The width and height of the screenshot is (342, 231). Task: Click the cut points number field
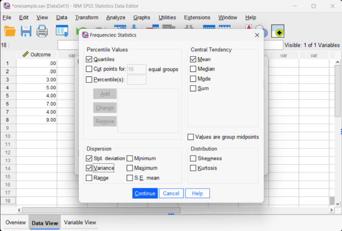137,69
